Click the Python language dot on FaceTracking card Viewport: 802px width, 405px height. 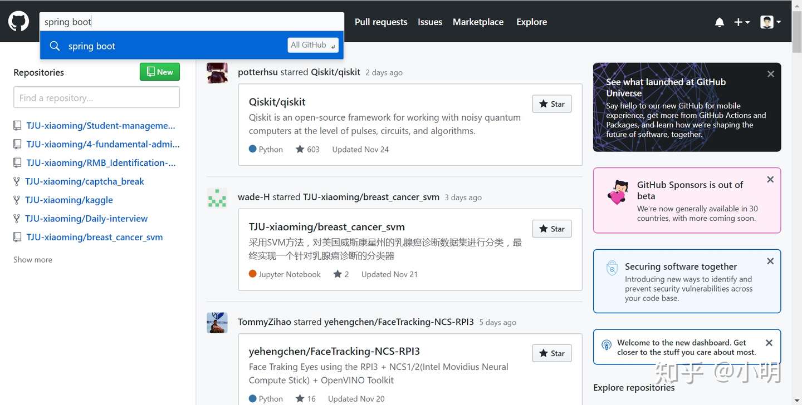click(x=252, y=398)
